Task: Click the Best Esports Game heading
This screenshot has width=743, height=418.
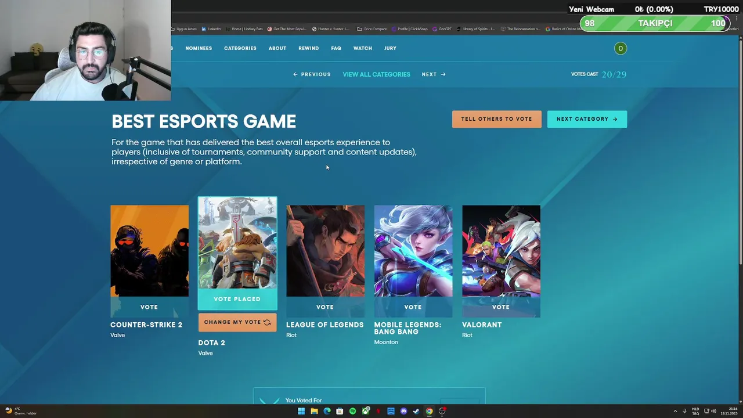Action: 204,121
